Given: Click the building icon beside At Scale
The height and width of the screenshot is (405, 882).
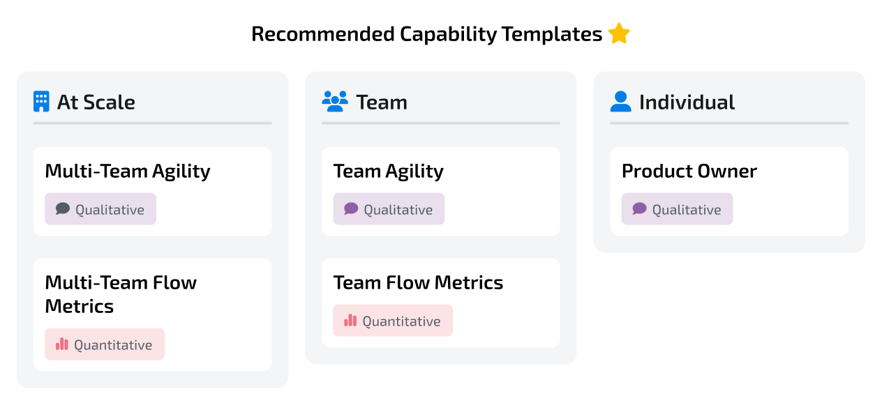Looking at the screenshot, I should click(x=42, y=101).
